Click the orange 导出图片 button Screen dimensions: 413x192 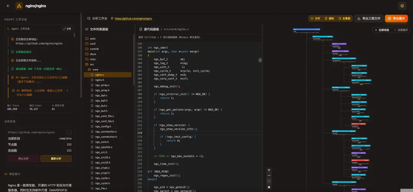(397, 18)
